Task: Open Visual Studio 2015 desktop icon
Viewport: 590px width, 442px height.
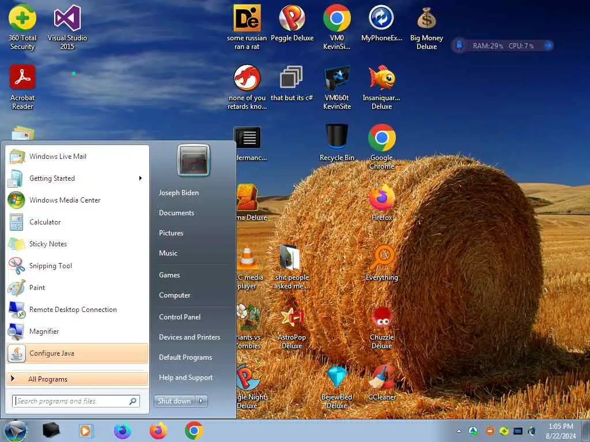Action: [x=67, y=27]
